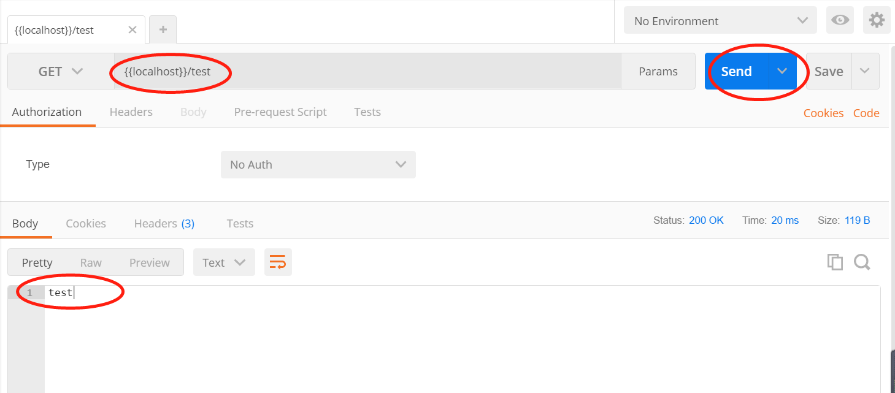Add a new request tab with plus

pos(163,29)
